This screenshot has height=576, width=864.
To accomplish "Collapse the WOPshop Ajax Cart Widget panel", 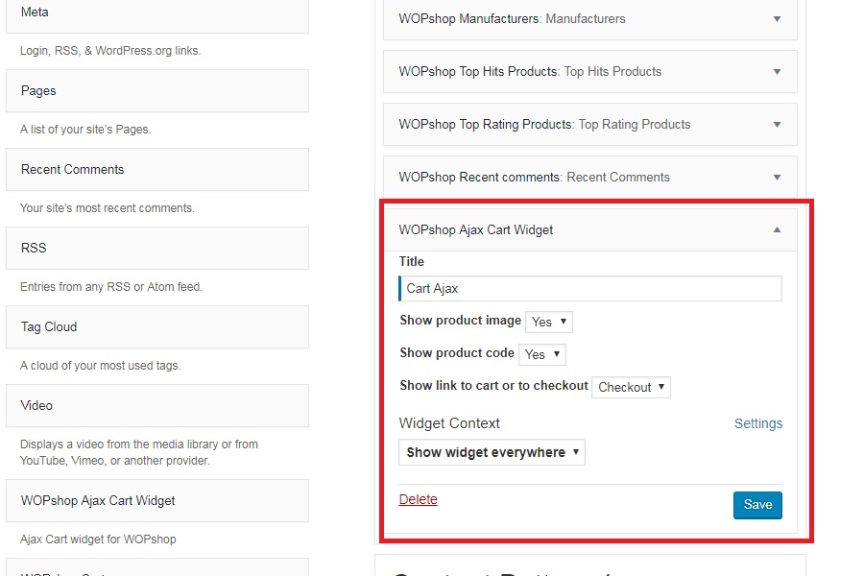I will 777,230.
